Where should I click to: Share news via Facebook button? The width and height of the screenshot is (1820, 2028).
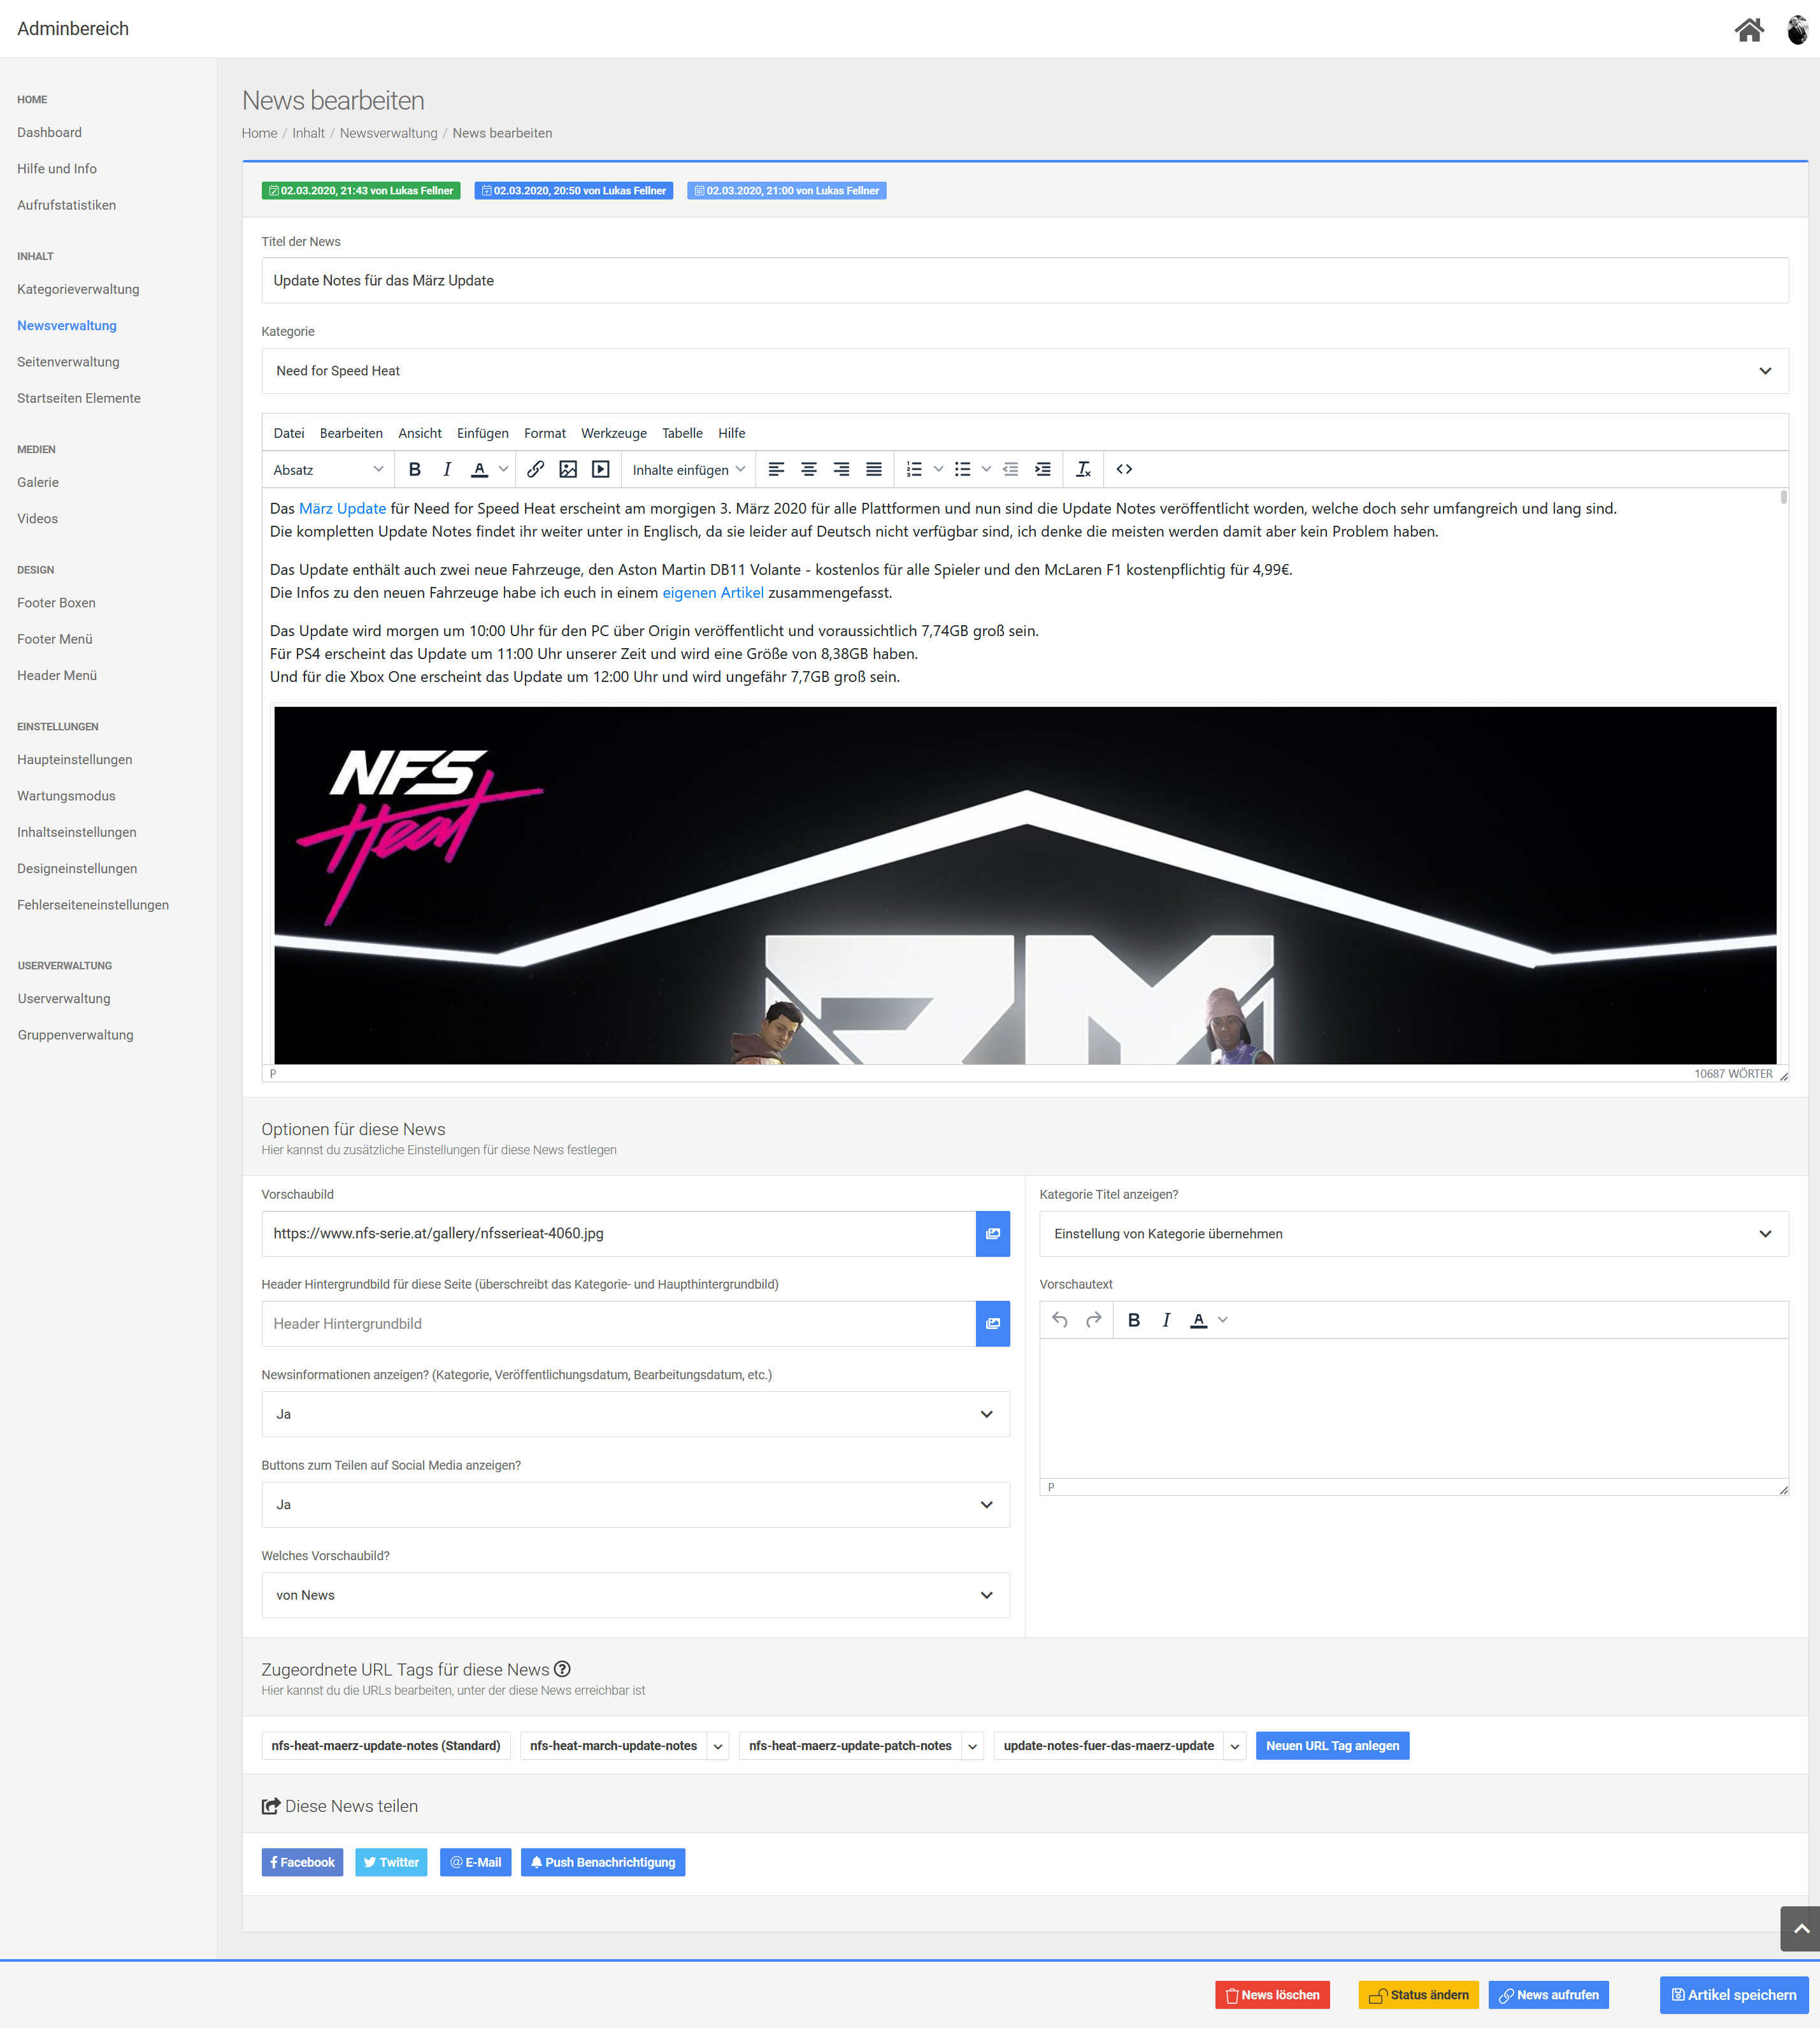pyautogui.click(x=302, y=1863)
